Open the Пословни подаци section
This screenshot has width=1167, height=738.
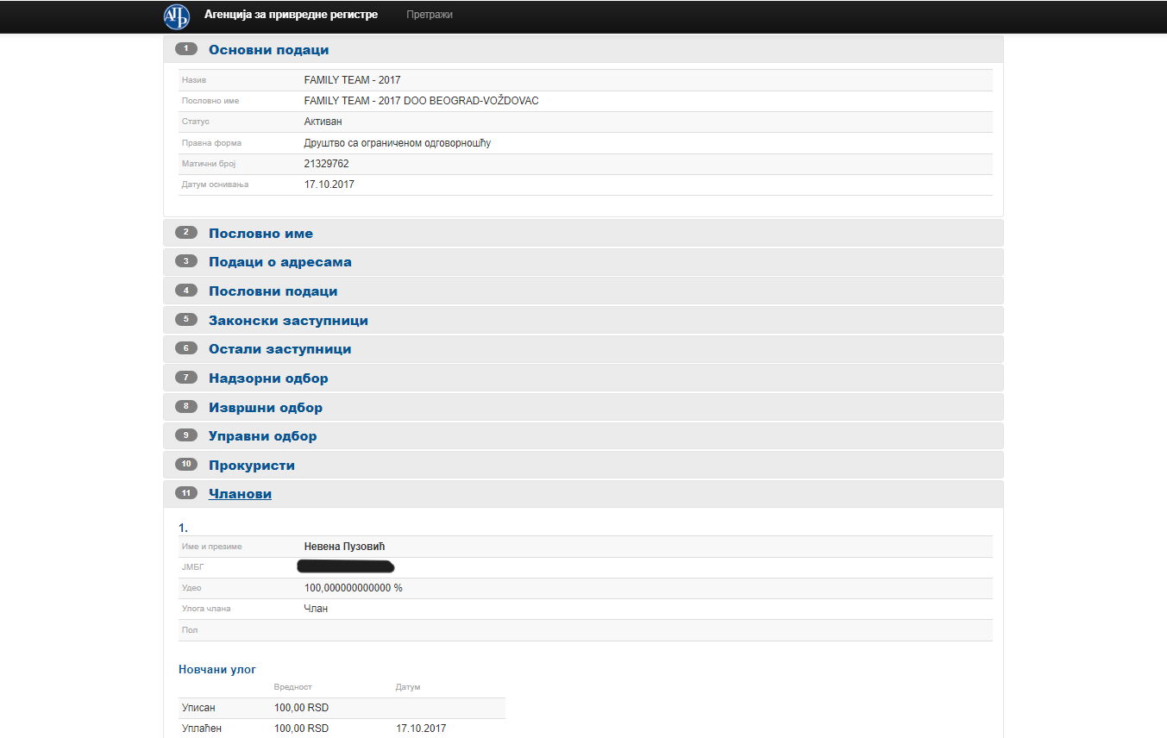(x=273, y=291)
